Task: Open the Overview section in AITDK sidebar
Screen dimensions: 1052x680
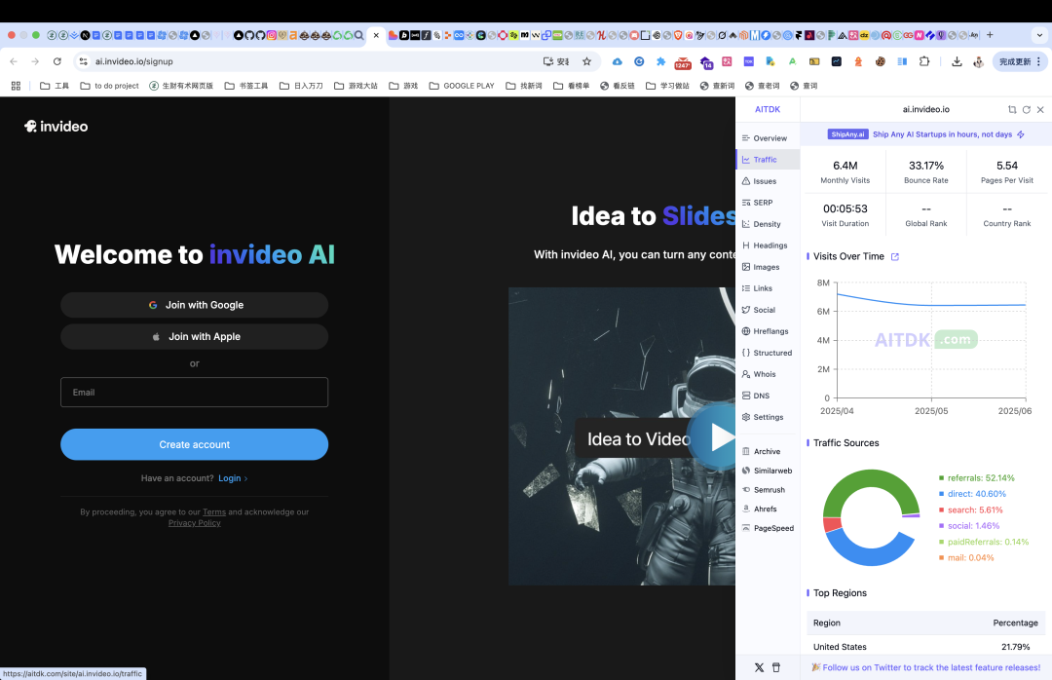Action: point(768,138)
